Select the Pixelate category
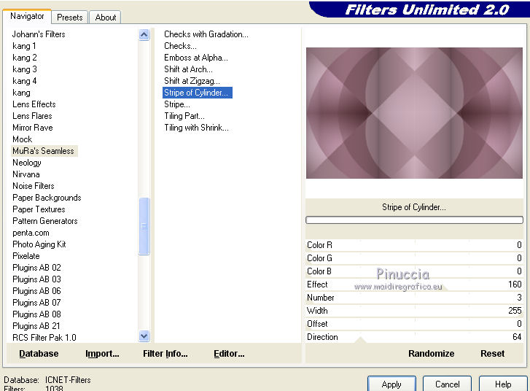The width and height of the screenshot is (530, 391). click(26, 256)
